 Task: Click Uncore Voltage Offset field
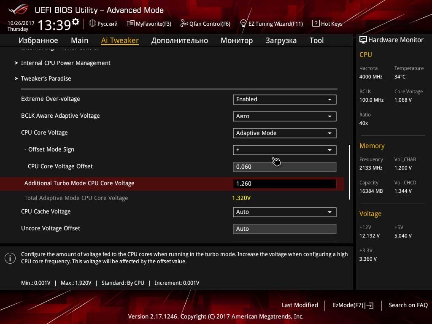284,229
